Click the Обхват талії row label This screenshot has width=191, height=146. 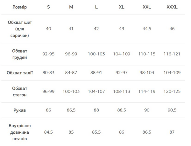click(20, 73)
